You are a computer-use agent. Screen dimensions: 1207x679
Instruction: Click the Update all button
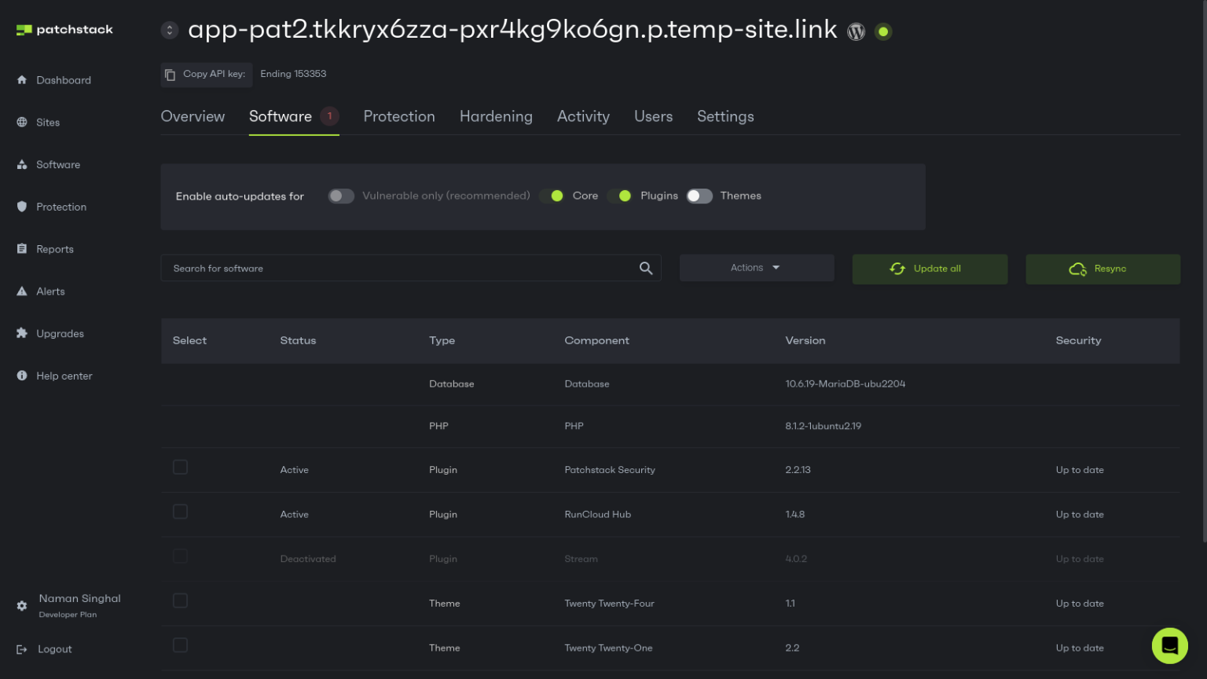pyautogui.click(x=930, y=268)
